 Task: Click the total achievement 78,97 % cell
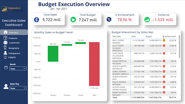pyautogui.click(x=172, y=97)
